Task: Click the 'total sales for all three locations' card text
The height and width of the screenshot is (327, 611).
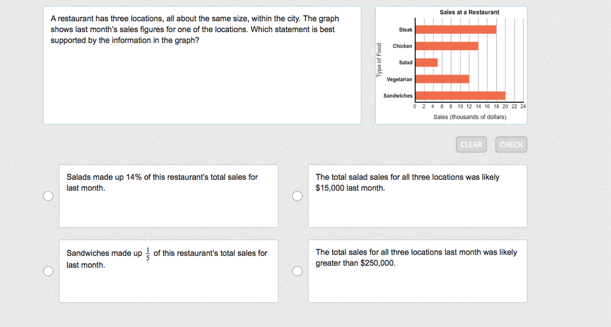Action: pyautogui.click(x=416, y=257)
